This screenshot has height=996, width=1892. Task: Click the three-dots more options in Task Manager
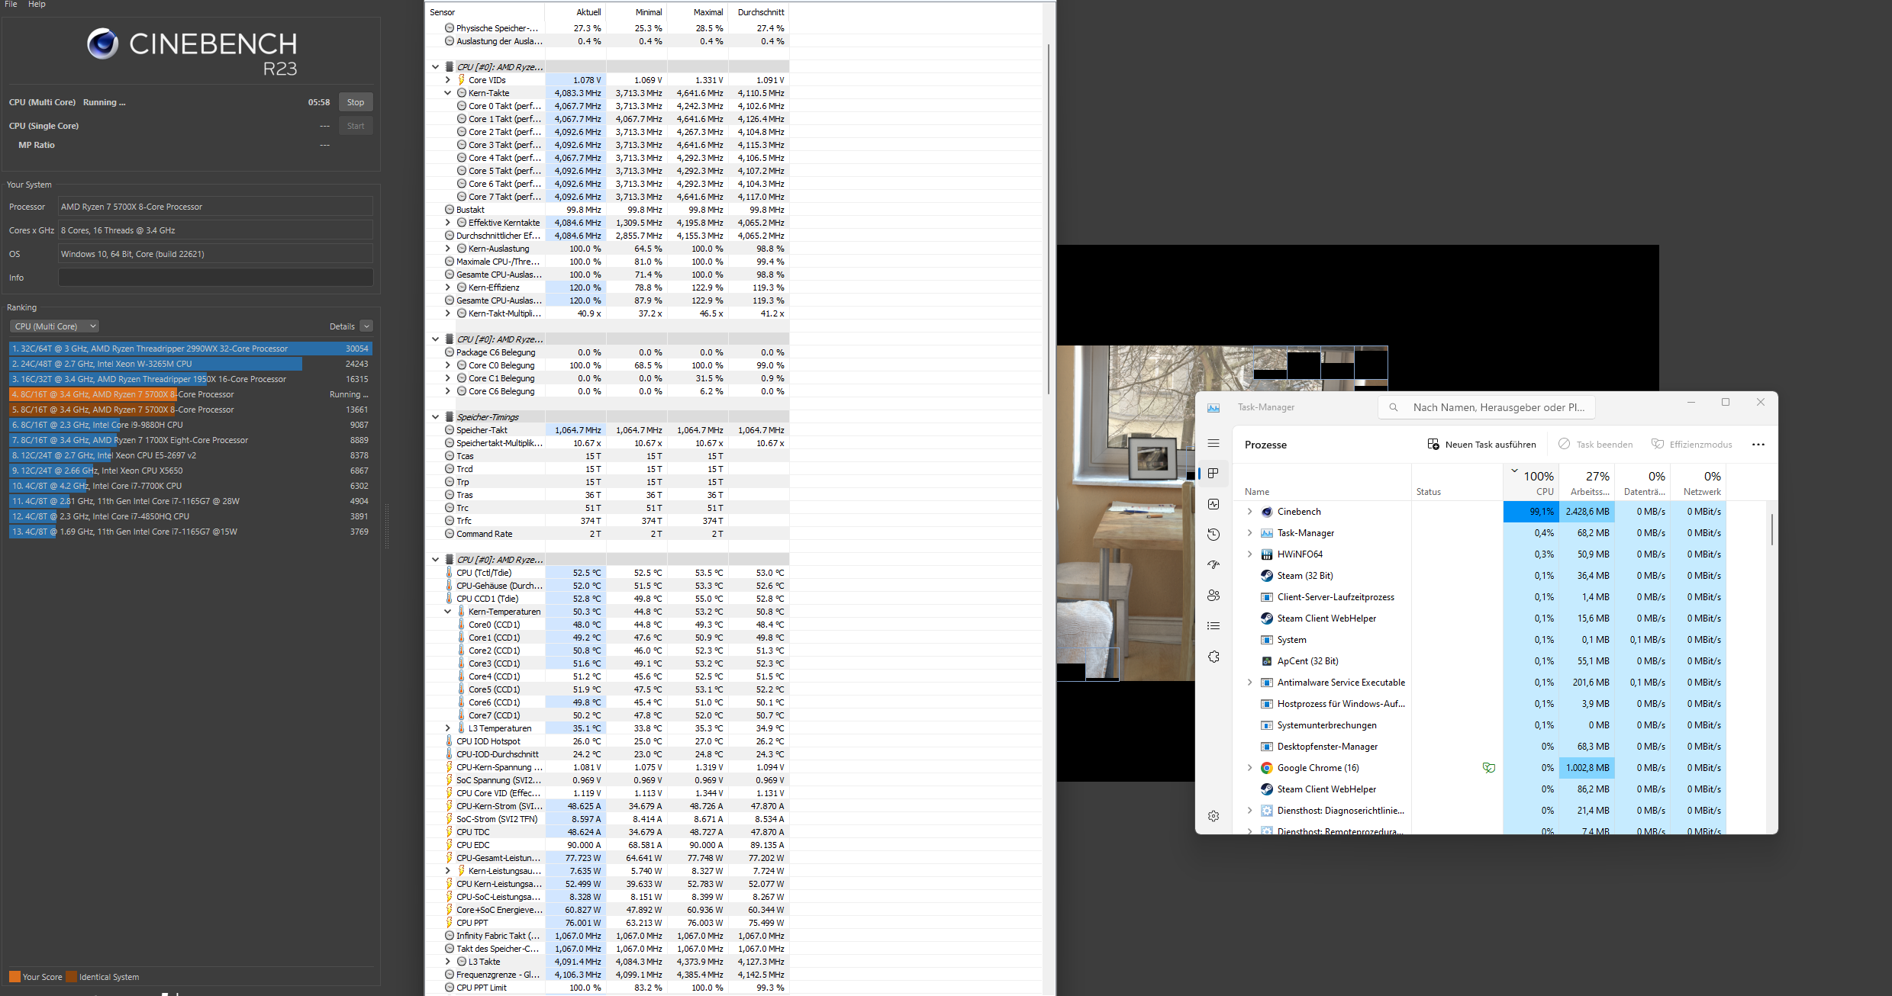tap(1758, 445)
